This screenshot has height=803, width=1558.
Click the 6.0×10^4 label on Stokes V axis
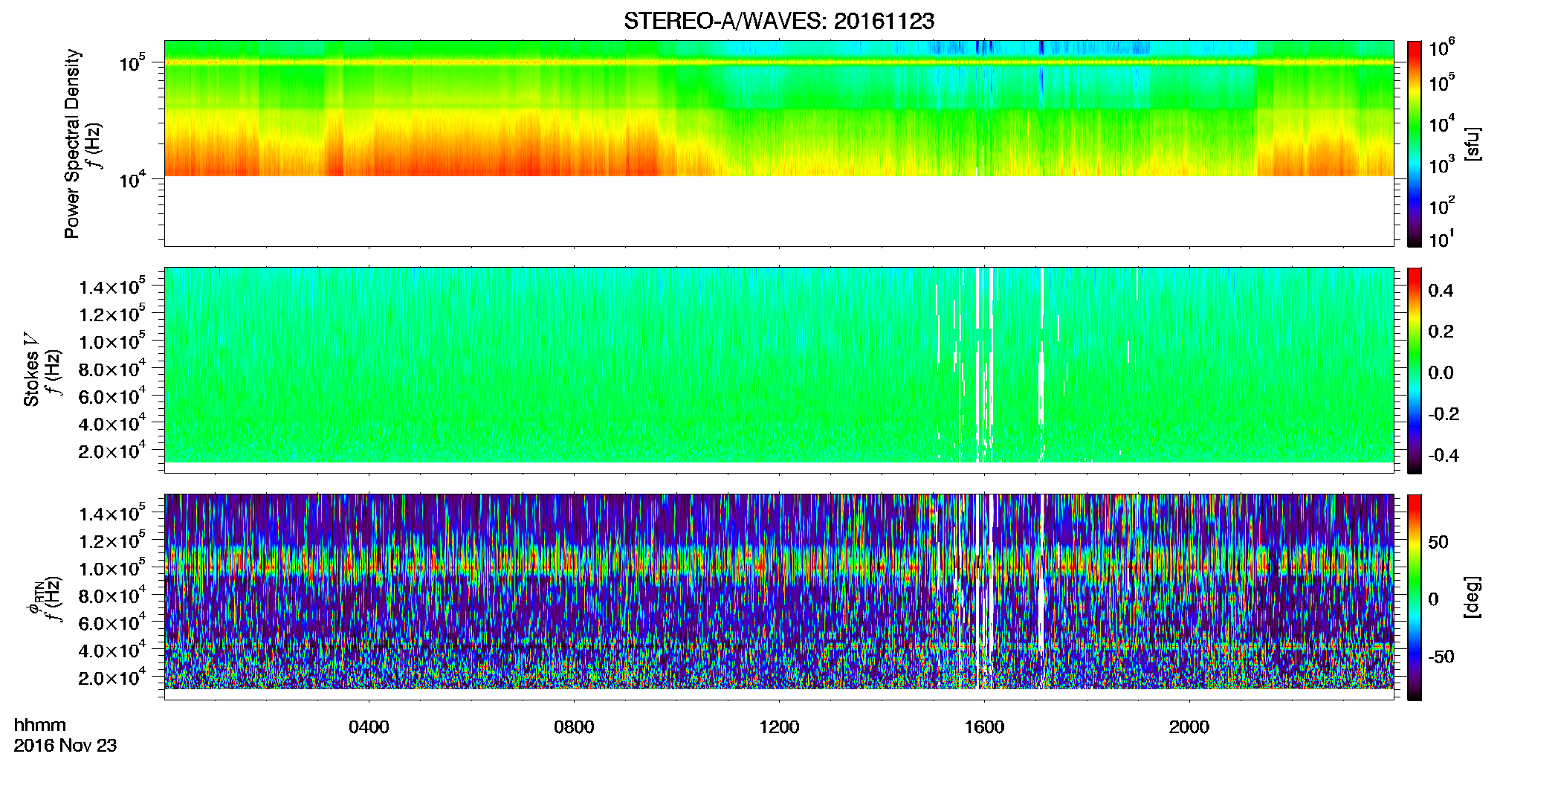(x=112, y=395)
